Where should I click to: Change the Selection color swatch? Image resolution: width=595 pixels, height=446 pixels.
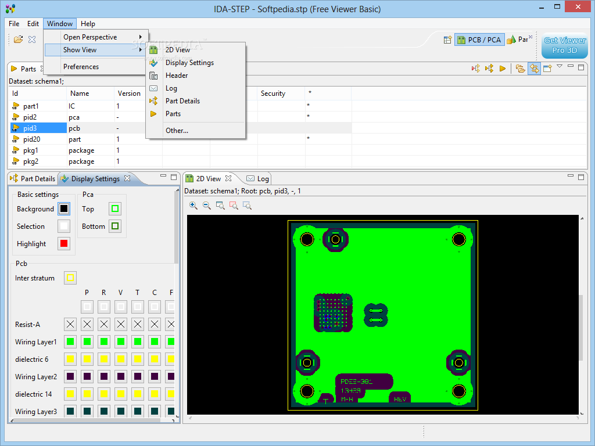[64, 226]
